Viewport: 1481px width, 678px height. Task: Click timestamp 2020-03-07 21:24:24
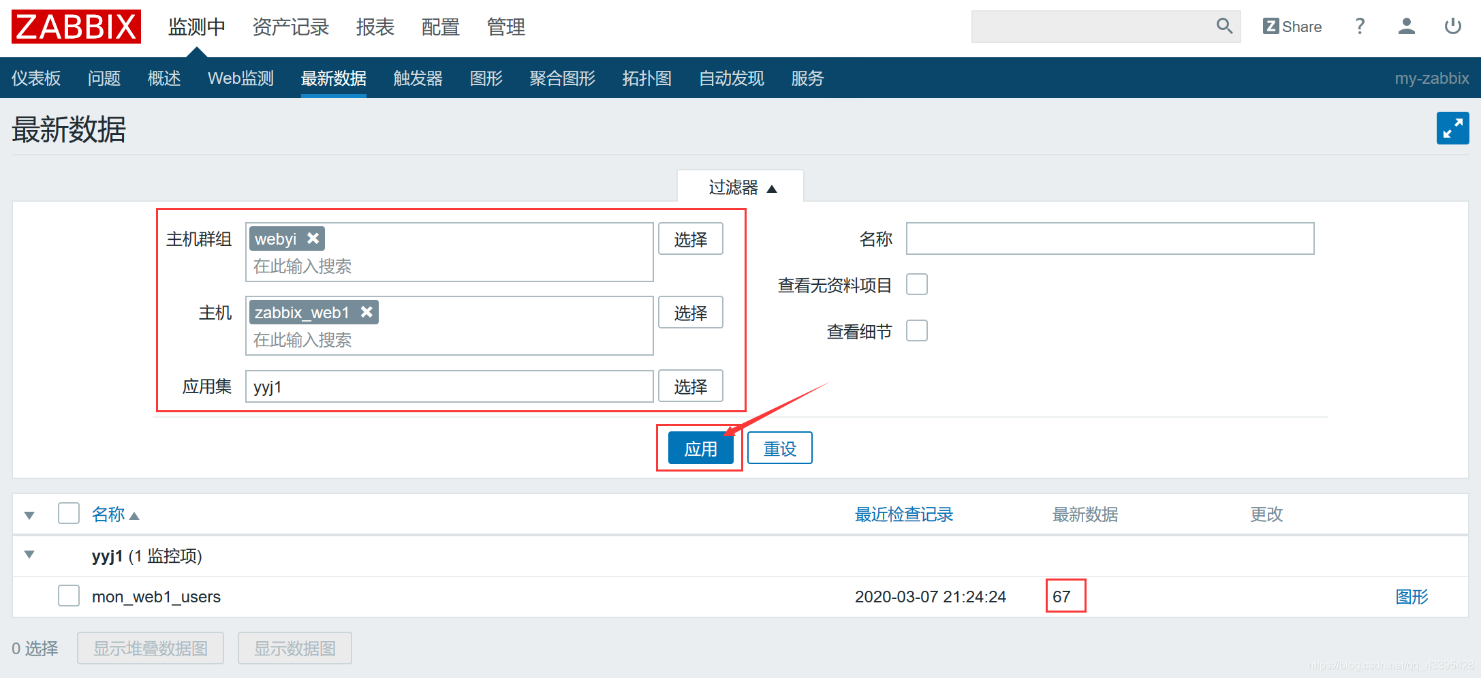[x=931, y=597]
